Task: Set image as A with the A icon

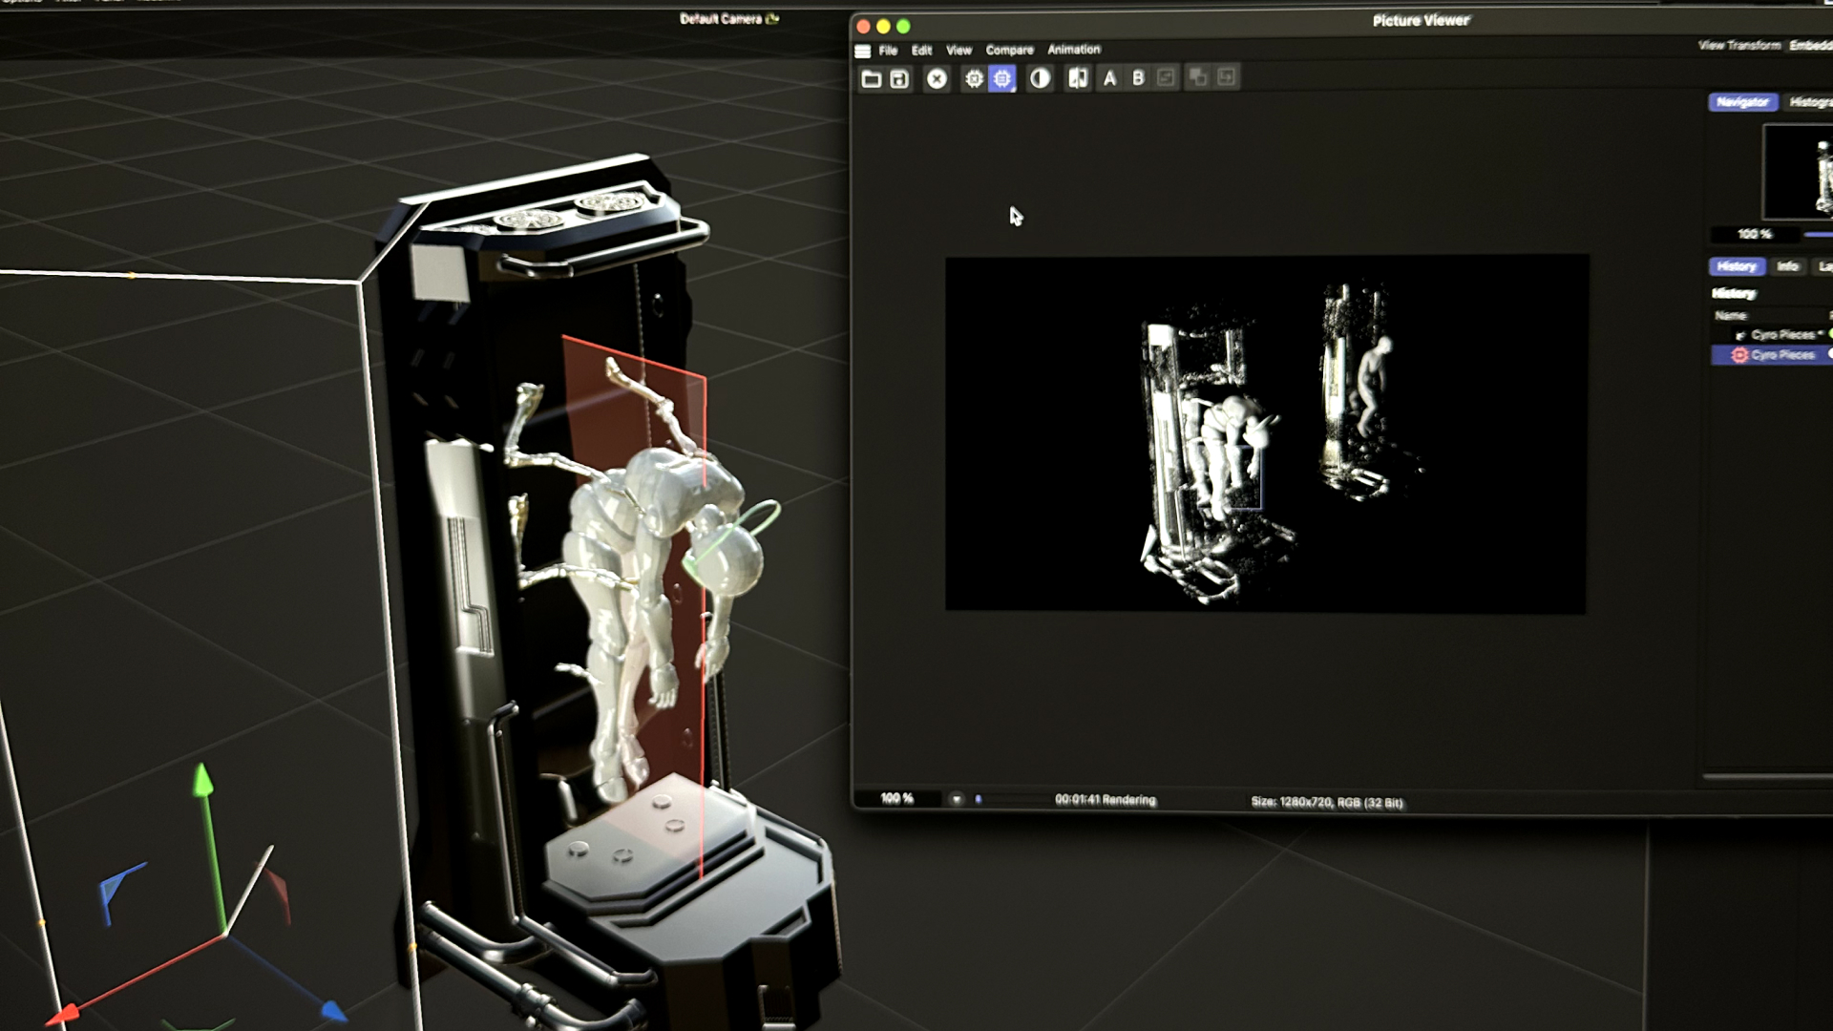Action: 1109,79
